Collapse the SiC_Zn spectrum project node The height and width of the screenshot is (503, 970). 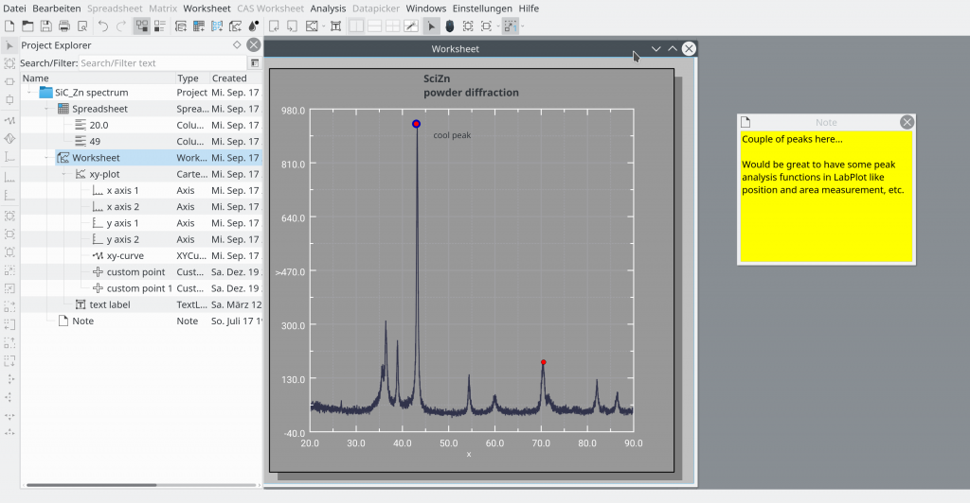tap(29, 93)
